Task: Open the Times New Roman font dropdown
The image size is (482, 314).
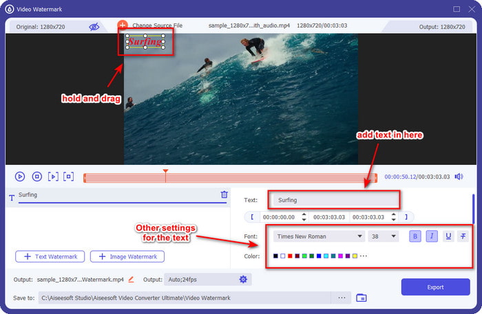Action: (319, 236)
